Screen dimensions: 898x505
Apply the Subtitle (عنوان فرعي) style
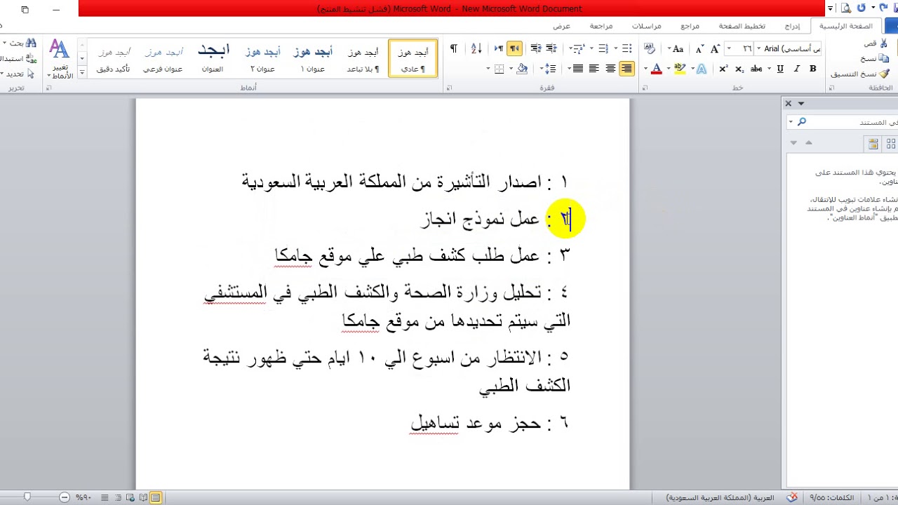pyautogui.click(x=163, y=58)
